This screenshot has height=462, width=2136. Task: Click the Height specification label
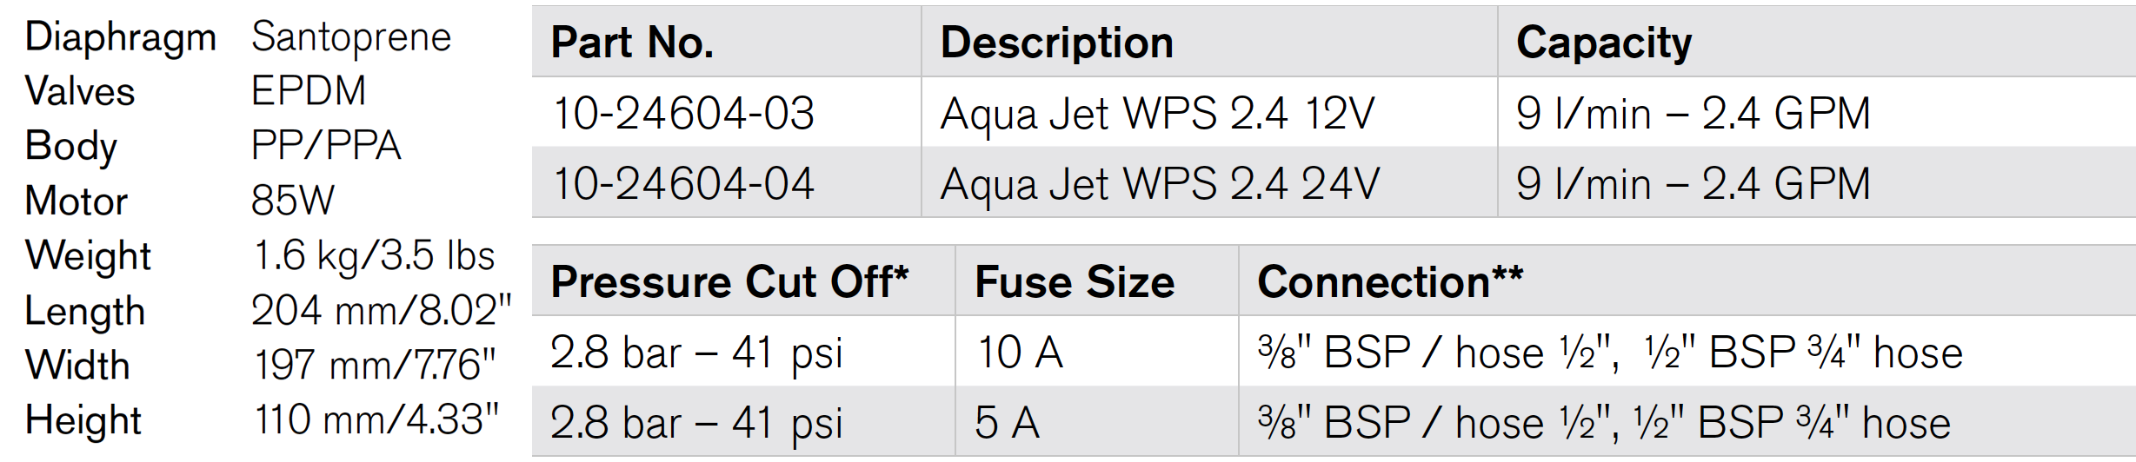point(83,420)
